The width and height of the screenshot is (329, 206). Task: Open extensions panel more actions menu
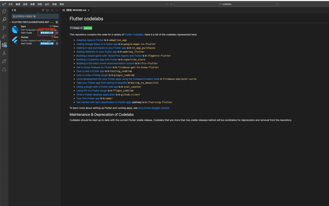click(56, 10)
